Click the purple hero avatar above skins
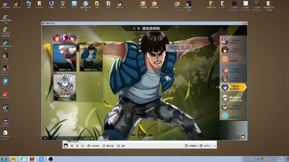 tap(65, 38)
